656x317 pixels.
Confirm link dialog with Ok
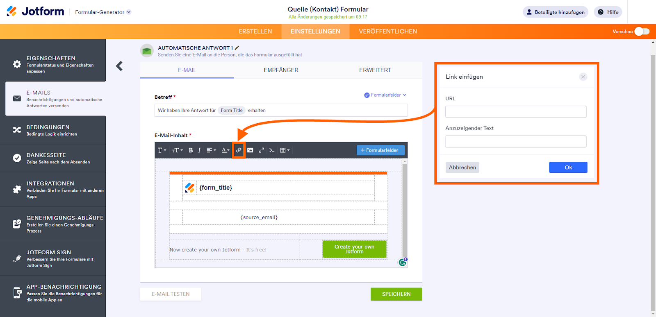pos(568,168)
